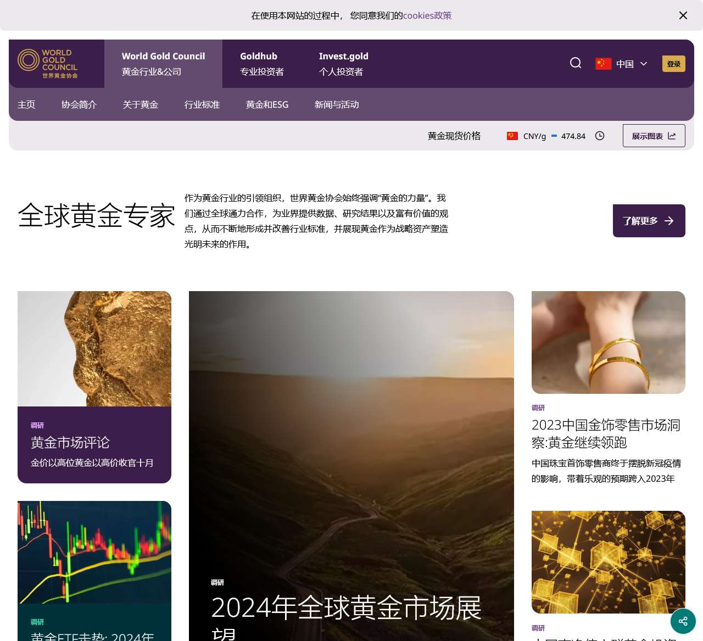Click the 调研 tag above 黄金市场评论
The image size is (703, 641).
(37, 425)
